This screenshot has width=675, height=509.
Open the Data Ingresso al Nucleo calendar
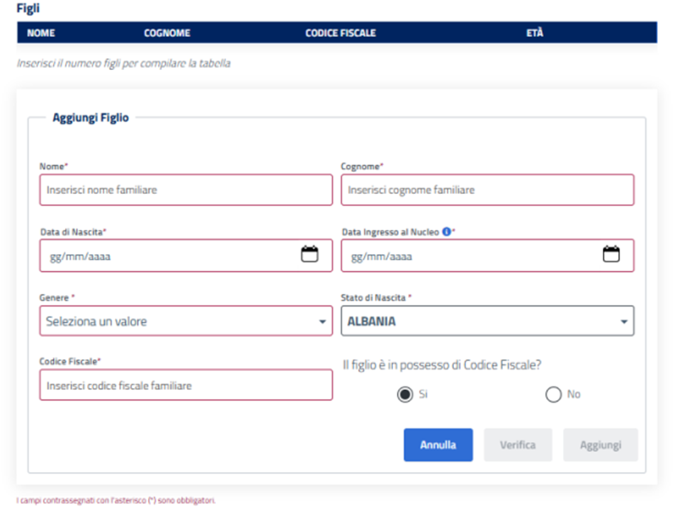[611, 255]
